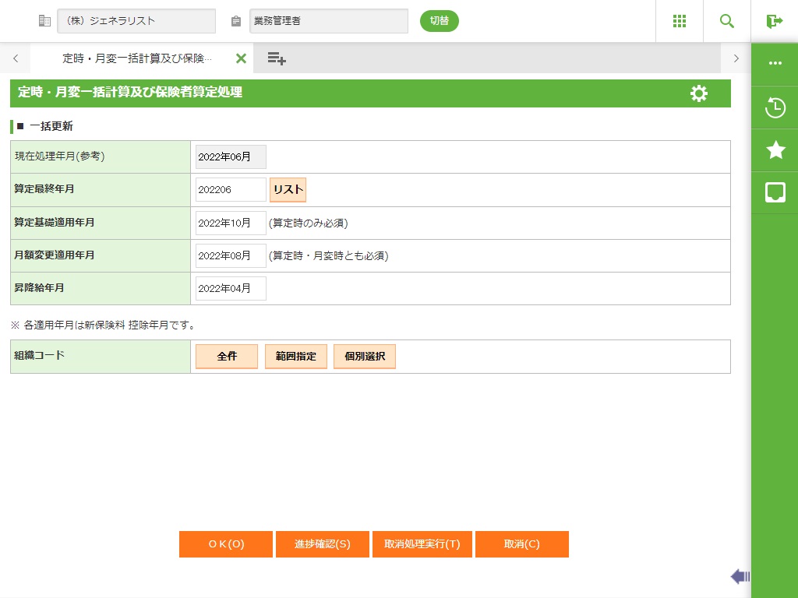Open the inbox tray icon in sidebar
Image resolution: width=798 pixels, height=598 pixels.
775,192
